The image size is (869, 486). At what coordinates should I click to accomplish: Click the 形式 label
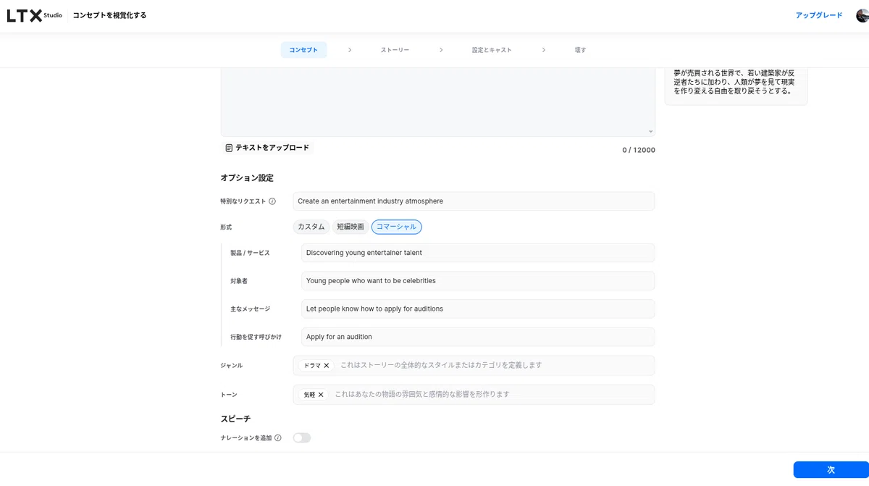tap(226, 227)
